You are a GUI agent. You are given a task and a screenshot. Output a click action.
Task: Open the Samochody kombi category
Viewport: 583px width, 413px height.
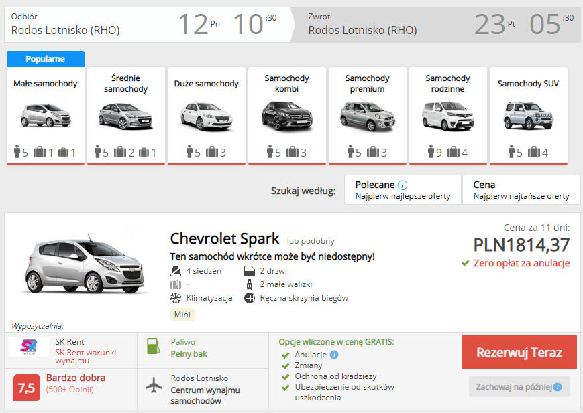(x=287, y=116)
